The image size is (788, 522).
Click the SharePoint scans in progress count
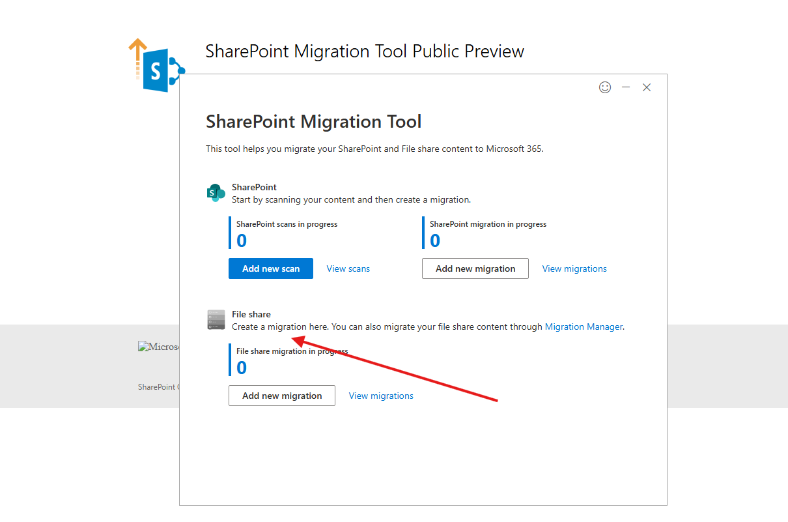pos(242,241)
